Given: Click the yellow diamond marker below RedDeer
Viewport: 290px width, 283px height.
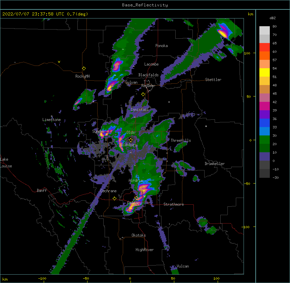Looking at the screenshot, I should [x=143, y=94].
